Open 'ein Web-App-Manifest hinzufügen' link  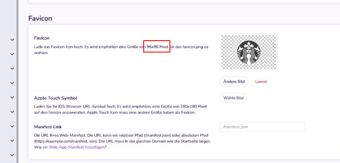coord(74,147)
